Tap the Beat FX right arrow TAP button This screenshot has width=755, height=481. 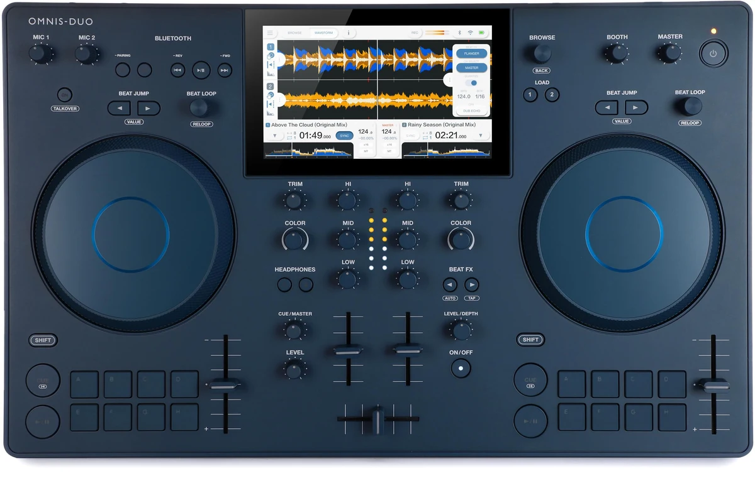click(471, 285)
